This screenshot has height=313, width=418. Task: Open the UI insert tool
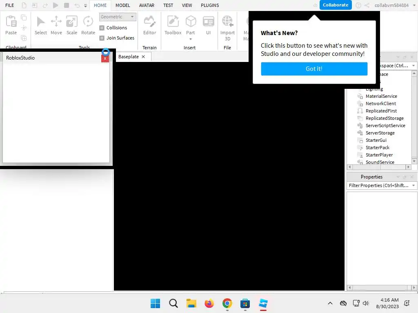pyautogui.click(x=208, y=25)
